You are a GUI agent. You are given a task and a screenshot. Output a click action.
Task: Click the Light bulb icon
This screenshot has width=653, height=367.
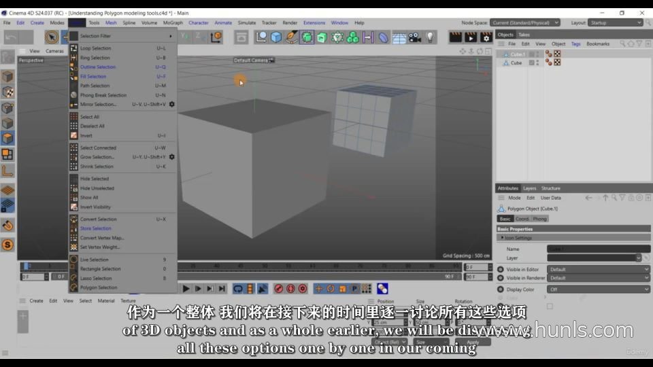pos(430,37)
